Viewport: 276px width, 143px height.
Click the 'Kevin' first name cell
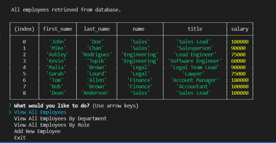pyautogui.click(x=56, y=61)
